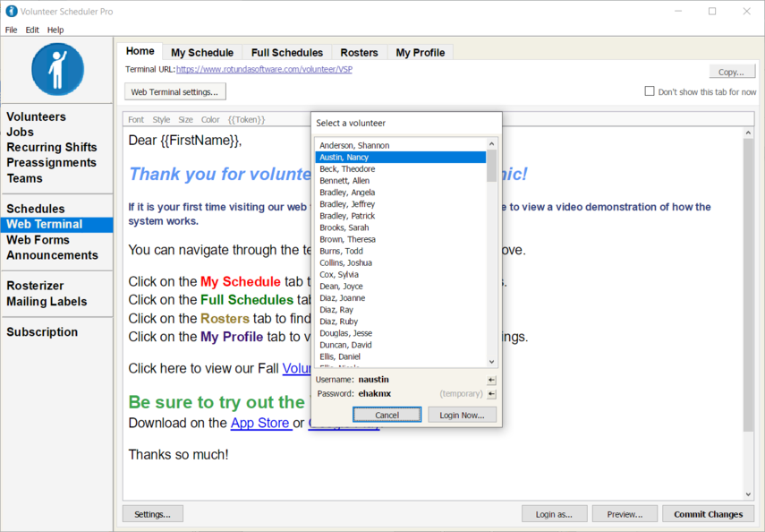This screenshot has height=532, width=765.
Task: Click the Commit Changes button
Action: point(709,514)
